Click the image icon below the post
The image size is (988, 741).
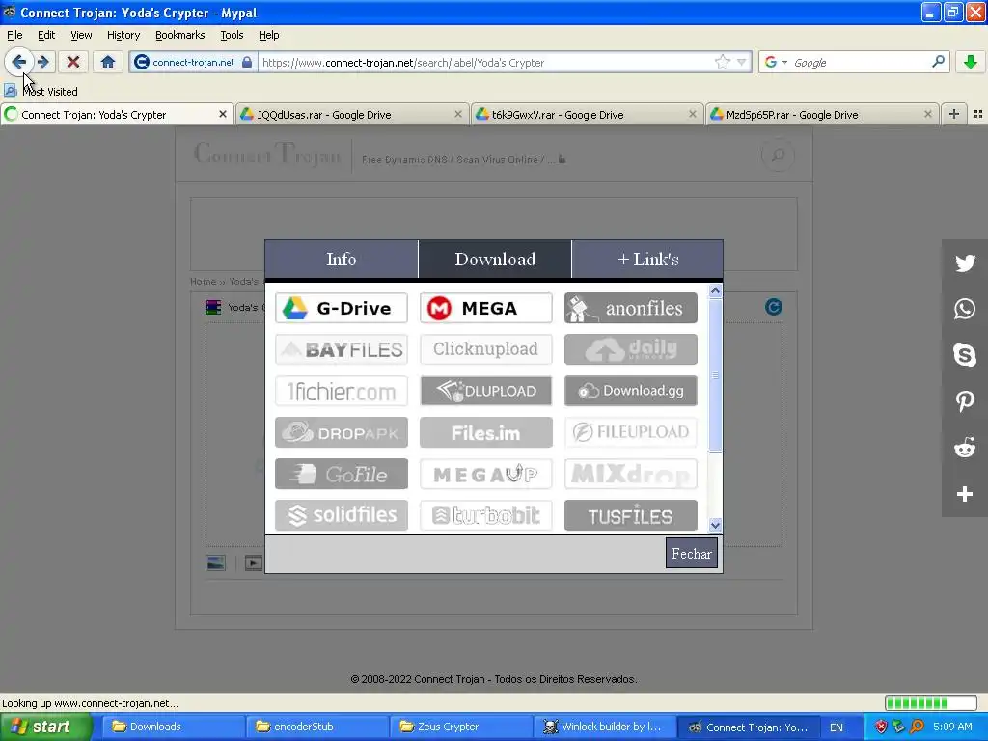[215, 563]
